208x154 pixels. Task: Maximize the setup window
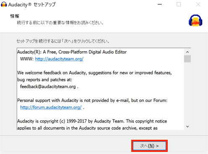point(179,4)
